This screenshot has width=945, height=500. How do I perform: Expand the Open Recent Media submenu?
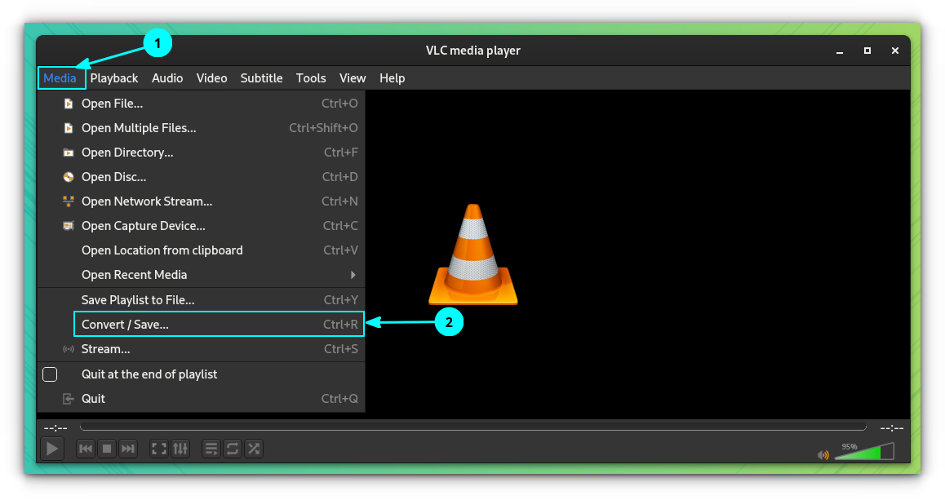tap(134, 275)
